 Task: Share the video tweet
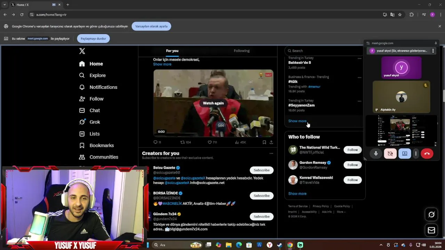pyautogui.click(x=271, y=142)
